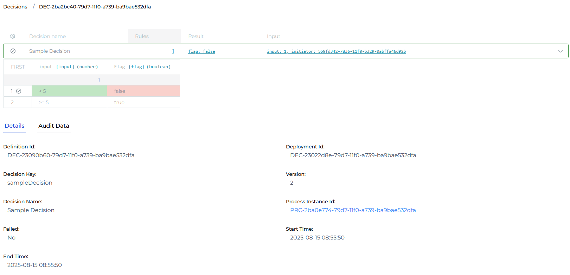Image resolution: width=570 pixels, height=275 pixels.
Task: Click the check-circle icon in rule row 1
Action: tap(19, 91)
